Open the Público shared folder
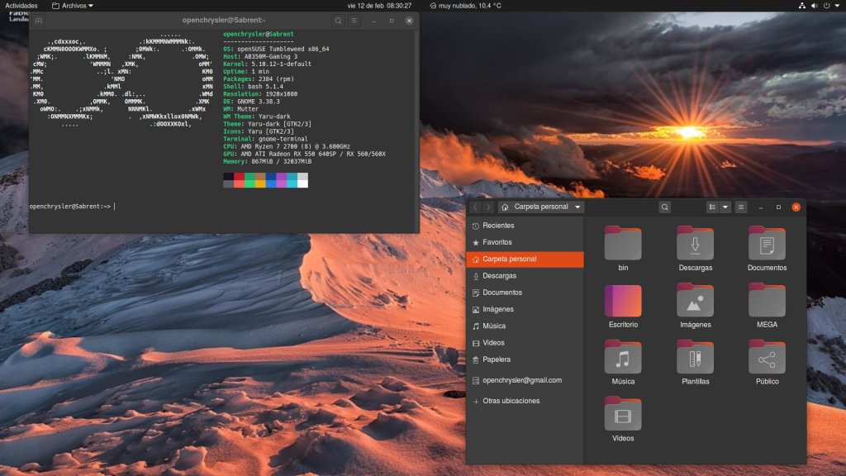 (x=767, y=357)
